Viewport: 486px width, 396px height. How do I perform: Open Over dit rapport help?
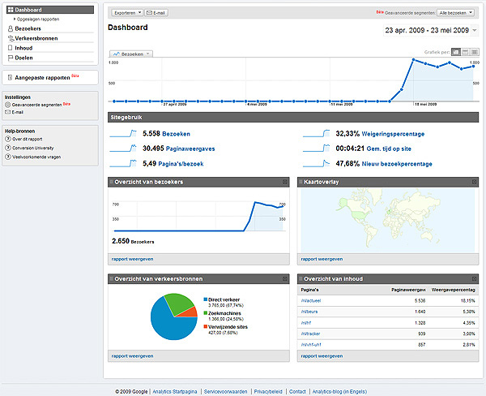(28, 139)
